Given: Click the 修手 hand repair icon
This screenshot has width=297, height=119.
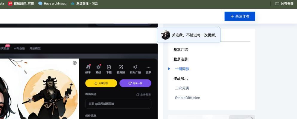Looking at the screenshot, I should coord(88,67).
